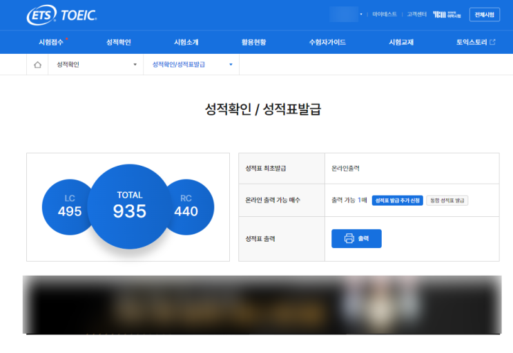Click the 성적표 최초발급 label
The height and width of the screenshot is (353, 513).
pos(266,169)
